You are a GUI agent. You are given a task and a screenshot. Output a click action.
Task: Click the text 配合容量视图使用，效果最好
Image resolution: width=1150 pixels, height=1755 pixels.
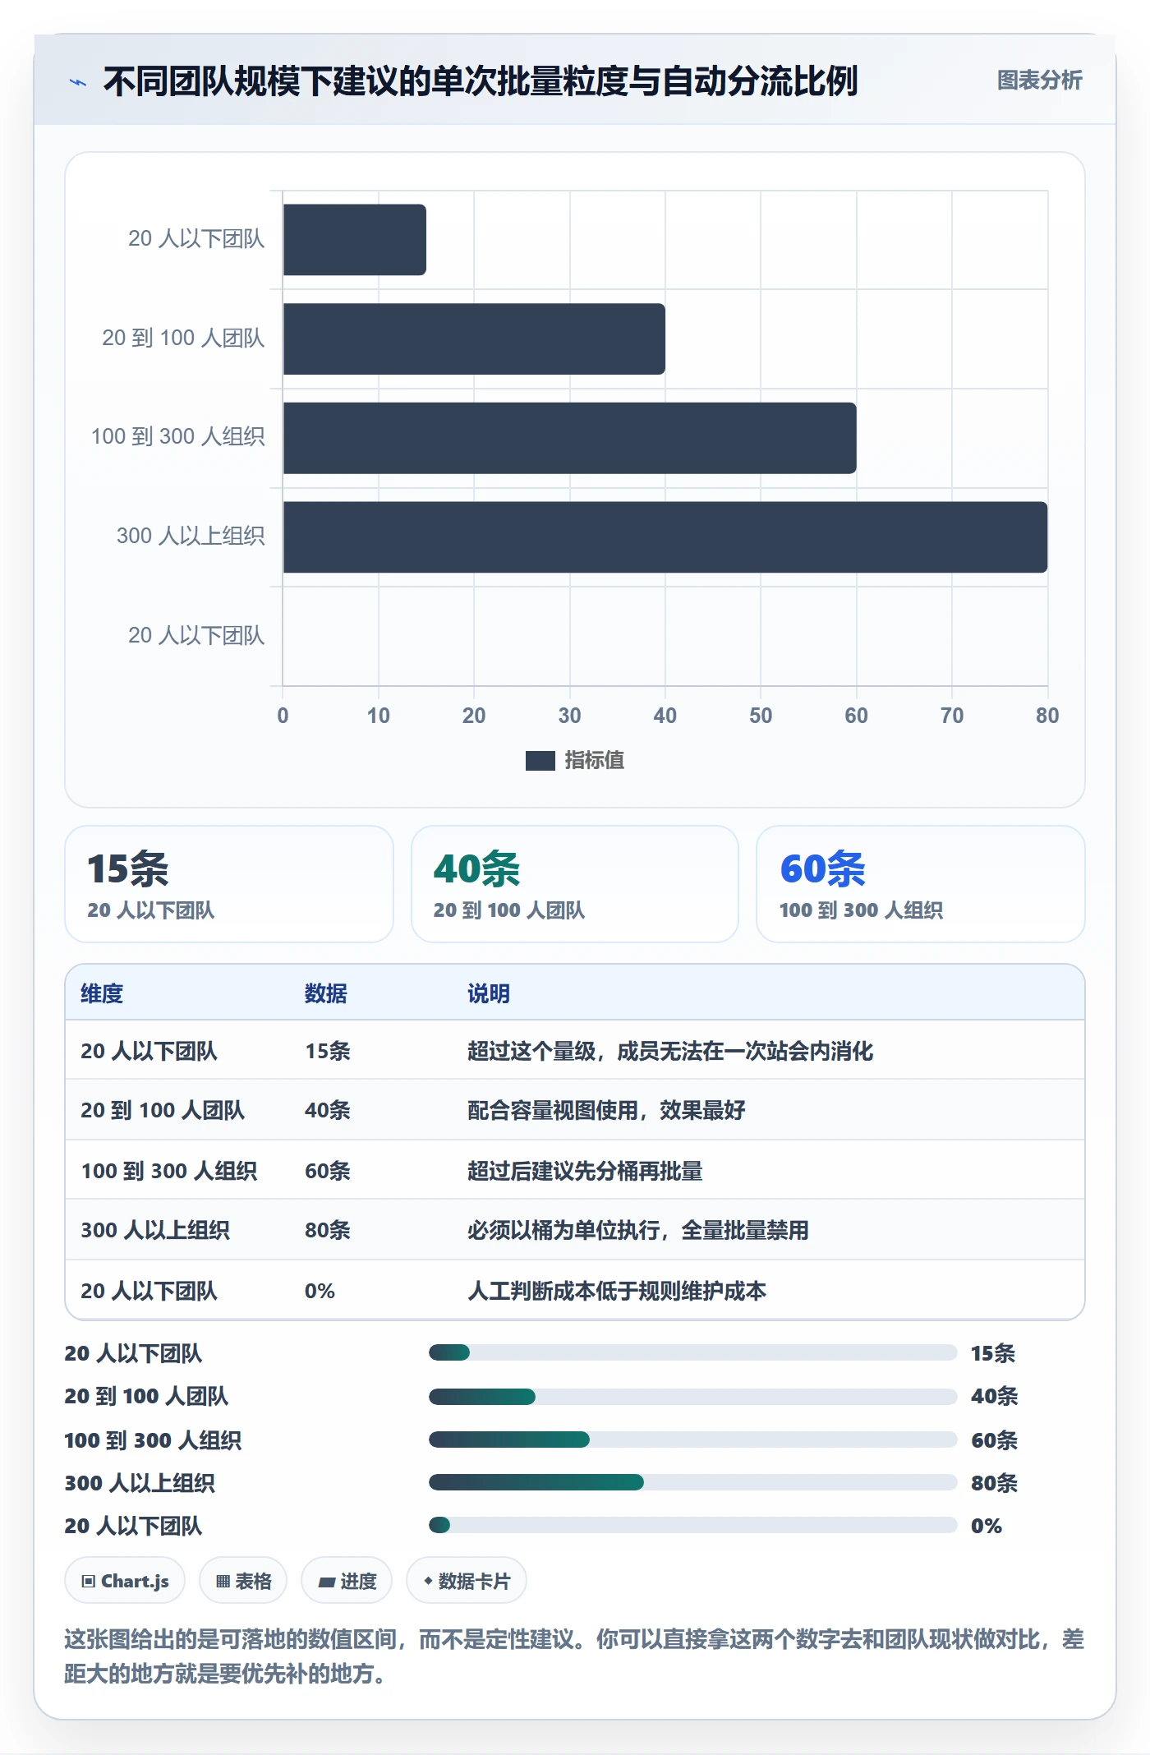click(x=606, y=1110)
